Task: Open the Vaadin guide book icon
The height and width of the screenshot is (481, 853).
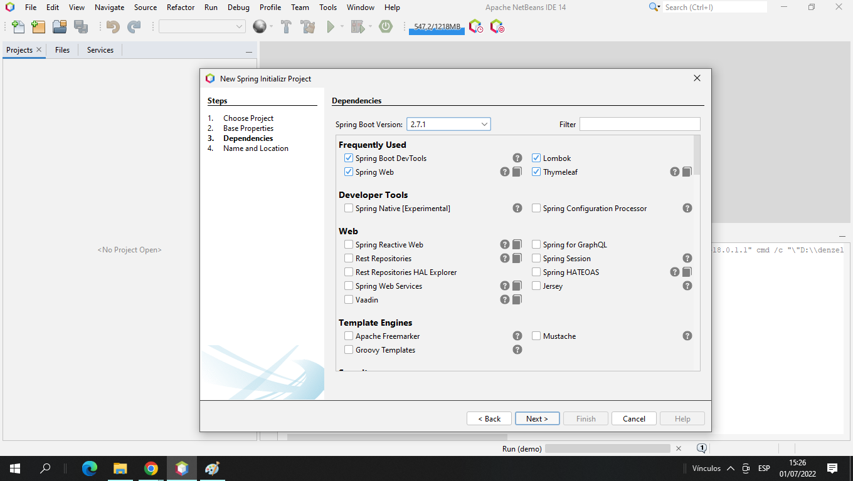Action: (x=517, y=299)
